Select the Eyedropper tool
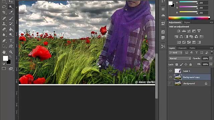Screen dimensions: 214x120 pos(11,12)
